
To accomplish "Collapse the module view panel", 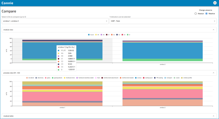I will 213,29.
